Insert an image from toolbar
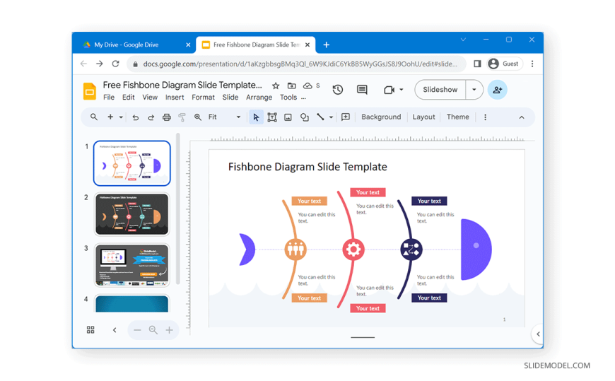 [x=288, y=117]
